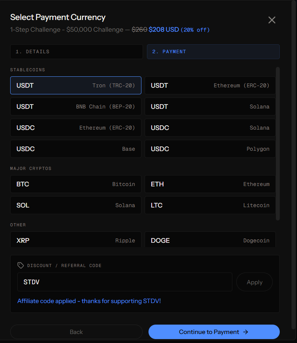Choose DOGE Dogecoin option
The image size is (297, 343).
click(x=210, y=240)
